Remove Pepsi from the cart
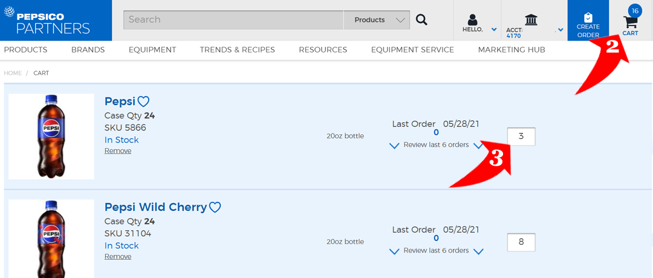The width and height of the screenshot is (653, 278). 118,151
